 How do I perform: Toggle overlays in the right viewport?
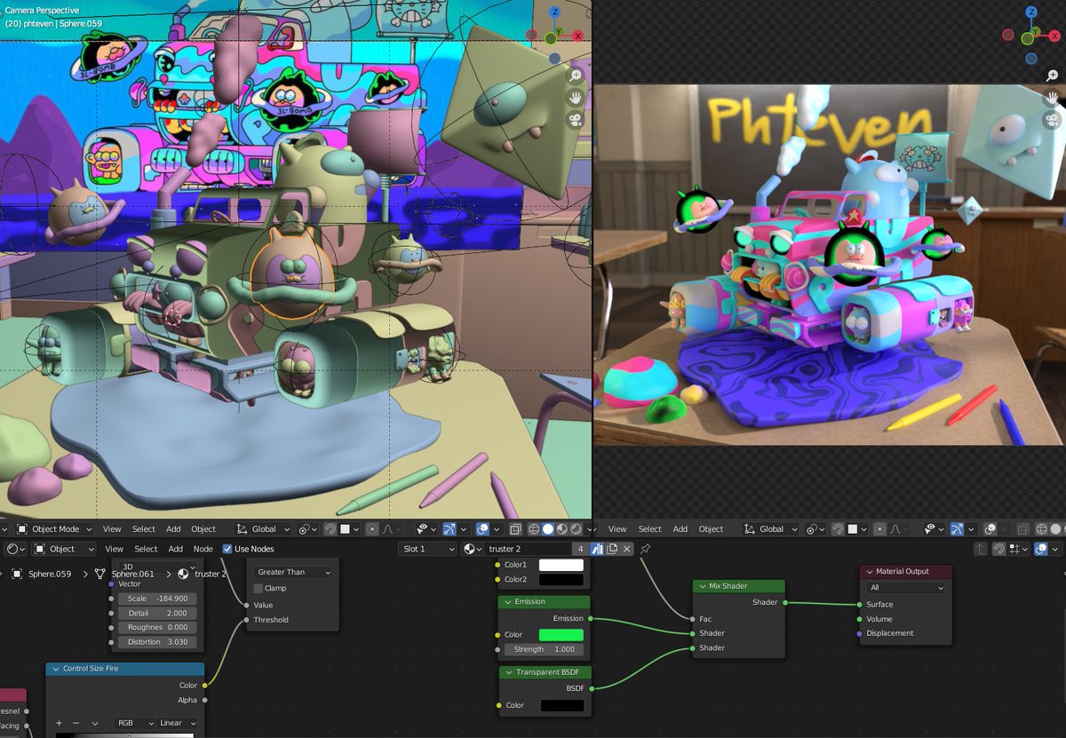click(x=989, y=529)
